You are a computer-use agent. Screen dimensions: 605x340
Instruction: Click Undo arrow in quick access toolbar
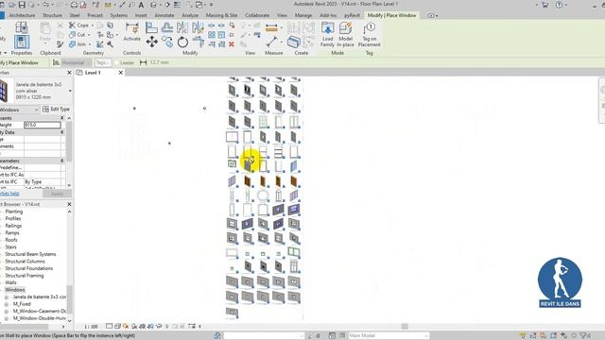click(x=46, y=5)
